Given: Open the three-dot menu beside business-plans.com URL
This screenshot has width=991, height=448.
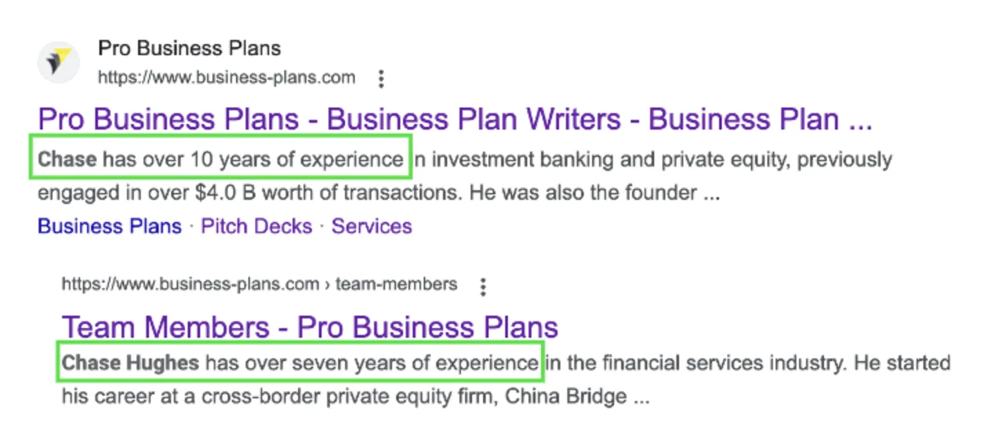Looking at the screenshot, I should click(381, 79).
